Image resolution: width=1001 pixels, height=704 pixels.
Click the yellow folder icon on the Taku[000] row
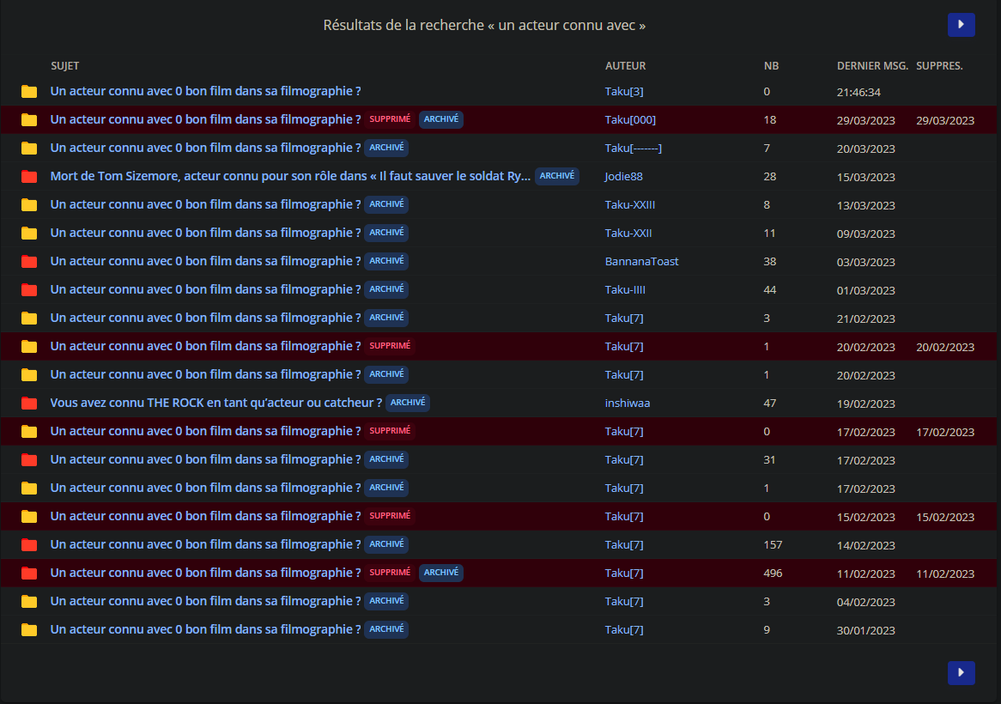click(28, 119)
